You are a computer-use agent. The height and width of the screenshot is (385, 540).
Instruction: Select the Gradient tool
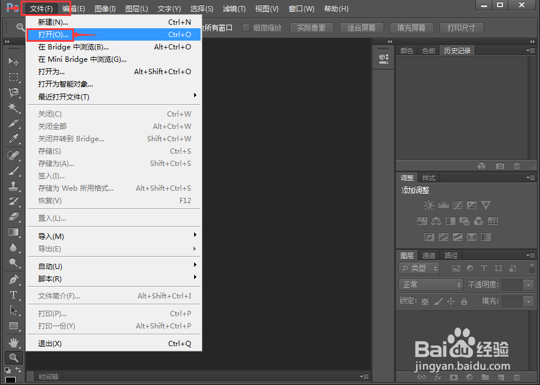coord(14,232)
